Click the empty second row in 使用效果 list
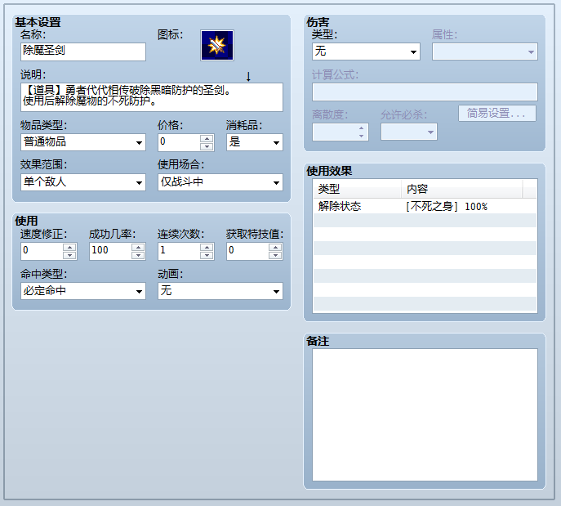 425,220
